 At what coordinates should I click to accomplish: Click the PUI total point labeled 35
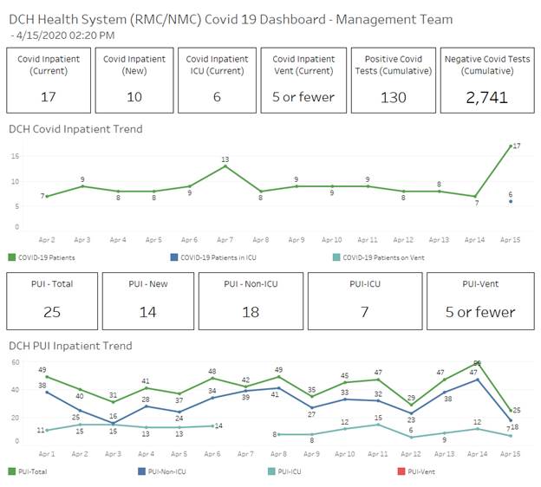pos(312,396)
